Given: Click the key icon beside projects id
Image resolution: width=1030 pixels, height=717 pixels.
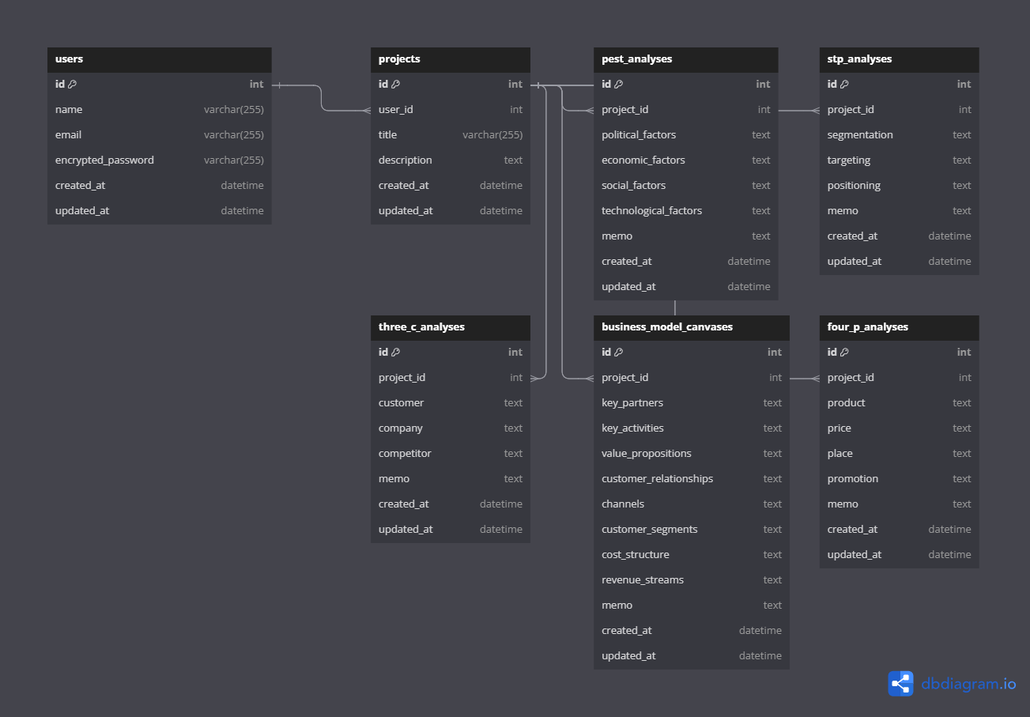Looking at the screenshot, I should (x=396, y=84).
